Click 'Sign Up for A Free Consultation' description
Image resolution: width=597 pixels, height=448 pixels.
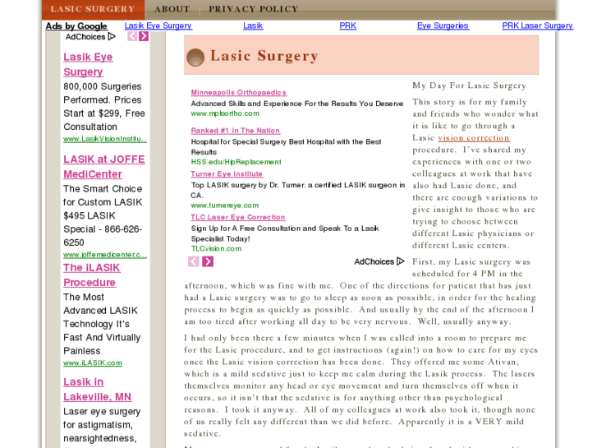pyautogui.click(x=285, y=233)
